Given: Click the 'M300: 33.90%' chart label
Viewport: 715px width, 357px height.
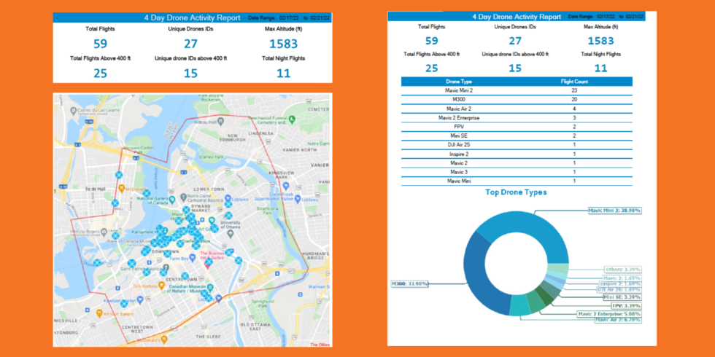Looking at the screenshot, I should pyautogui.click(x=410, y=283).
